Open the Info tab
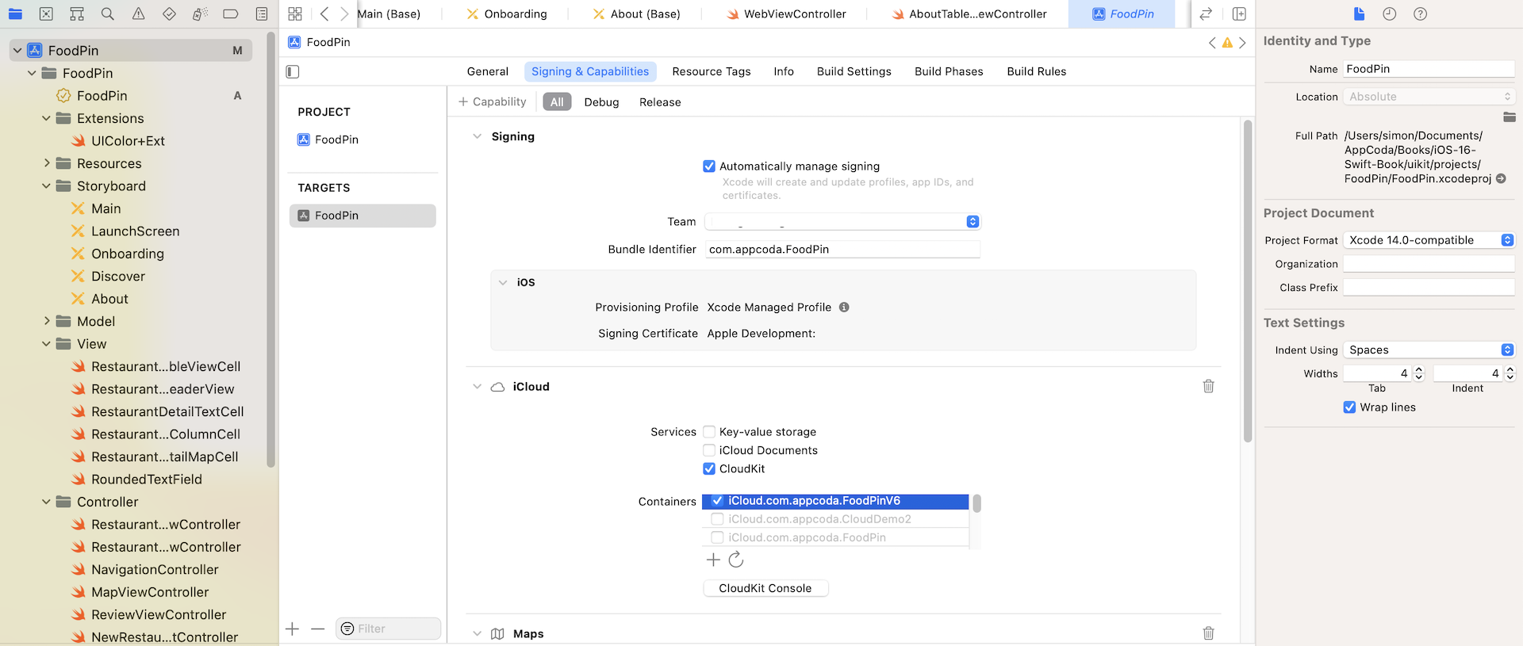Viewport: 1523px width, 646px height. point(784,71)
